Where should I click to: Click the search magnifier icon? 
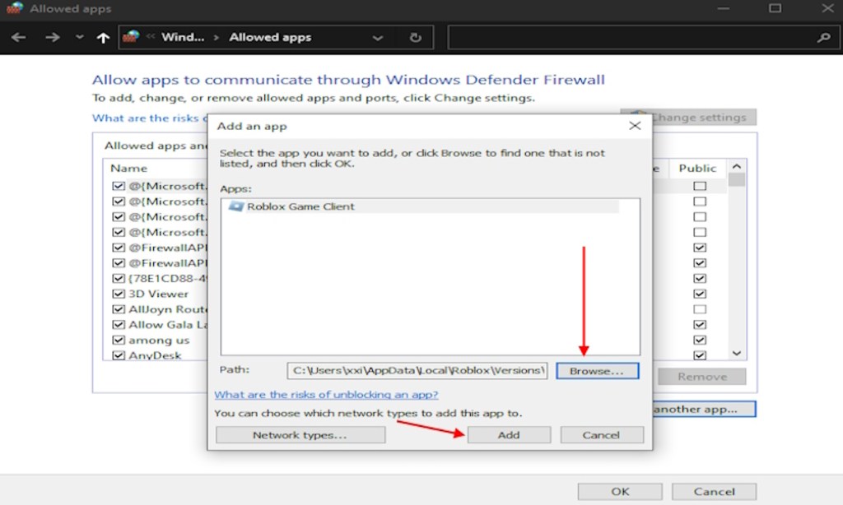[x=824, y=37]
